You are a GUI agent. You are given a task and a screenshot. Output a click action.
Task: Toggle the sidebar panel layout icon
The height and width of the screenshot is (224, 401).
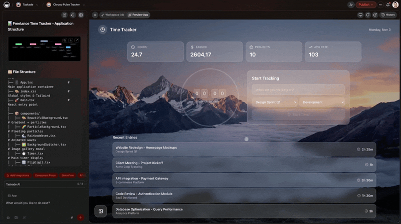click(81, 15)
